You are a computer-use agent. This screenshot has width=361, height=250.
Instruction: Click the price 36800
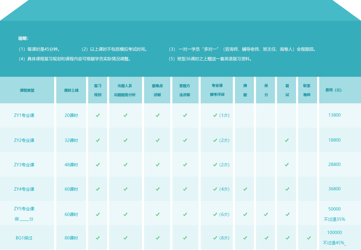click(335, 189)
